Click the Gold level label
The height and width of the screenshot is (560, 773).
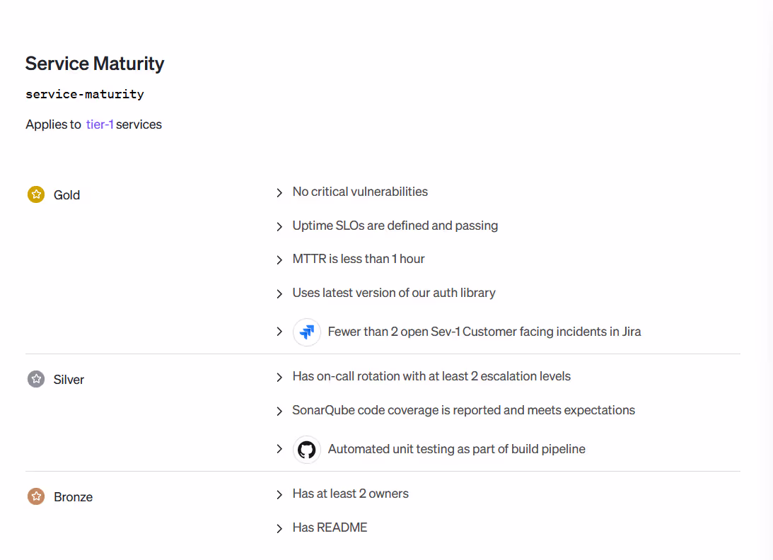click(x=66, y=195)
